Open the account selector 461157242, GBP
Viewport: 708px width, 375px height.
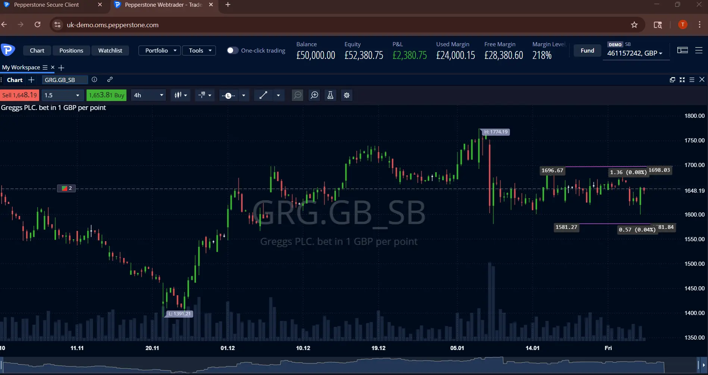[635, 53]
